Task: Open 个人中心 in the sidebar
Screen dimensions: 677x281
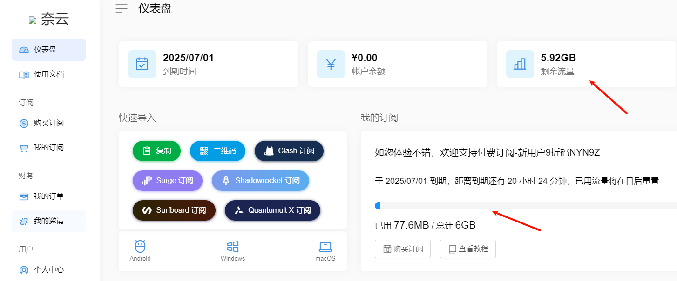Action: (49, 270)
